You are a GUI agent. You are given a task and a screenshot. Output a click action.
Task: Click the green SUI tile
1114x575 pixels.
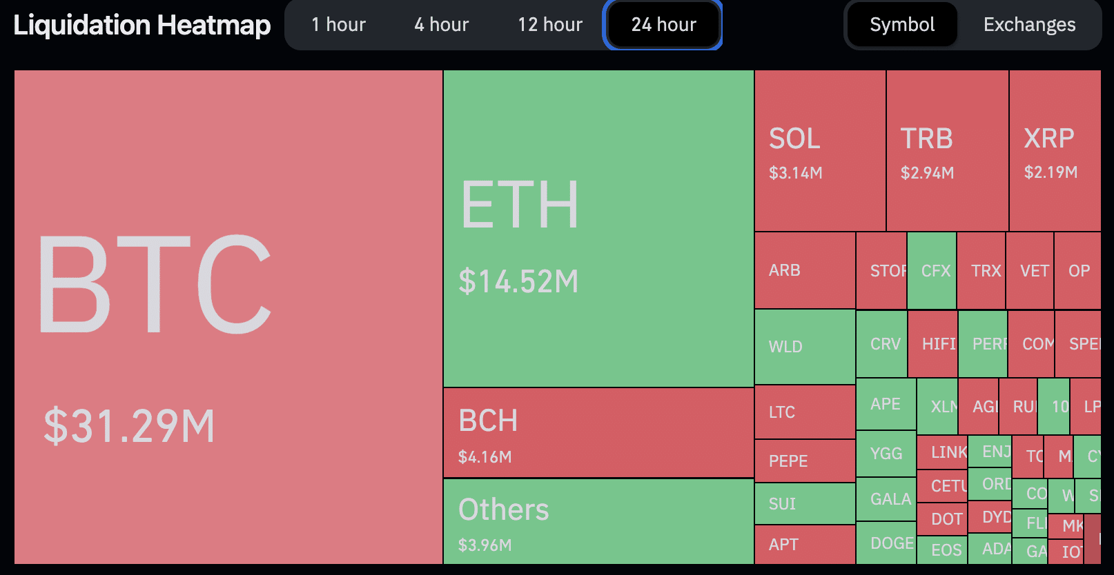tap(804, 504)
